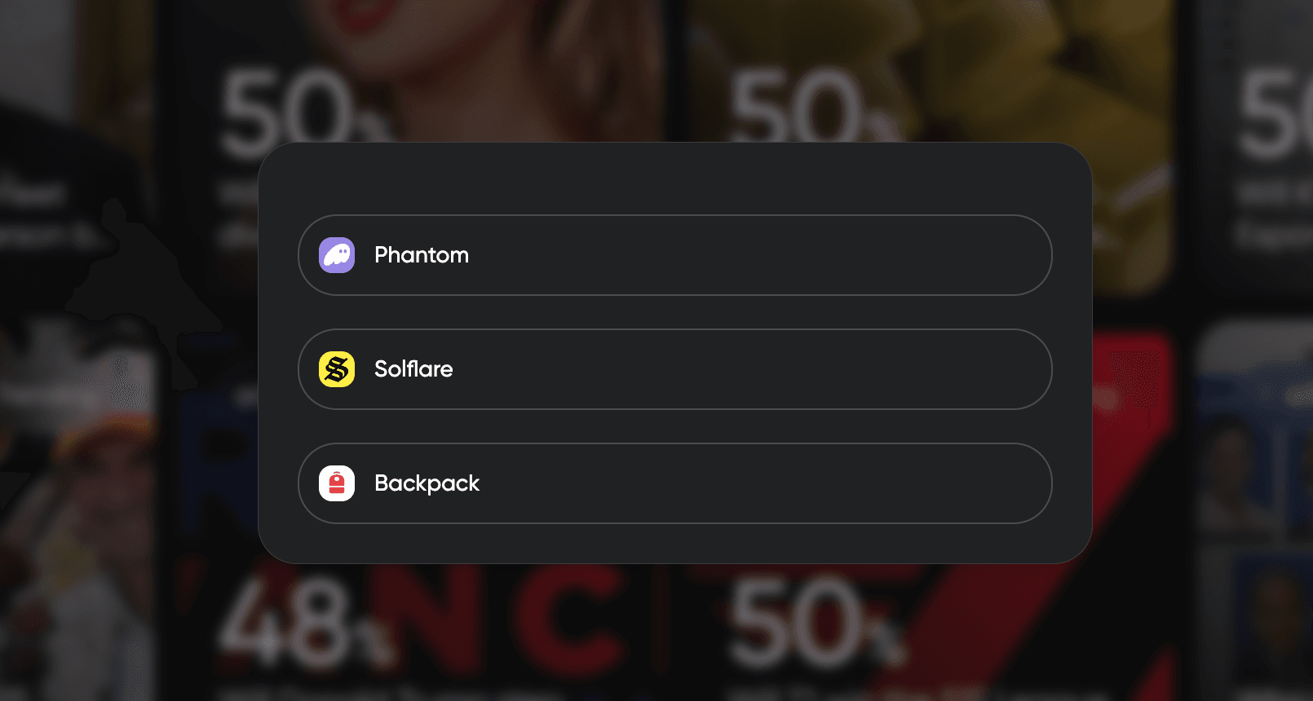
Task: Click the red Backpack wallet icon
Action: (x=337, y=483)
